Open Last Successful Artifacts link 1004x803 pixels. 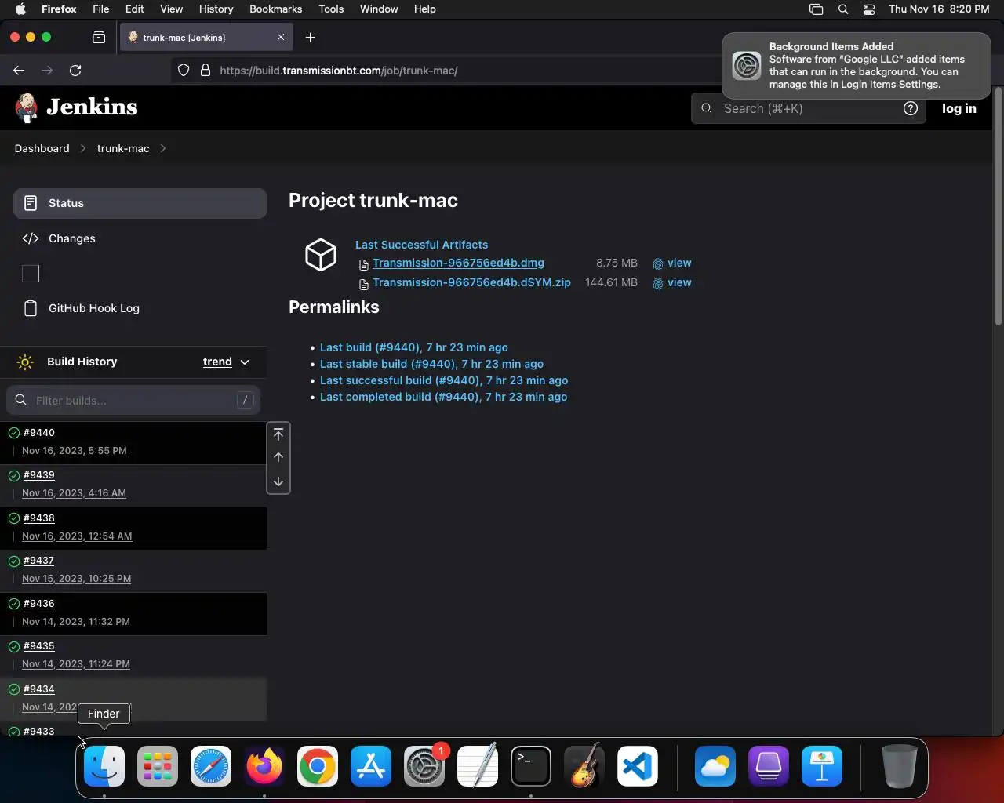coord(421,245)
